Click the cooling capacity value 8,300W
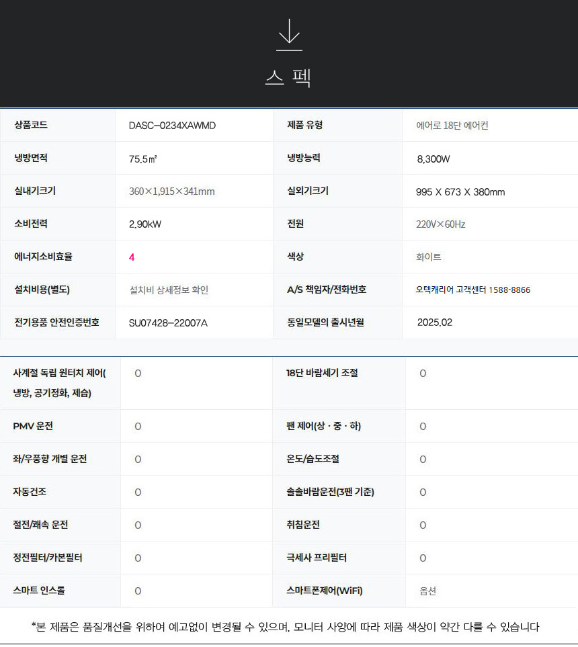The image size is (578, 647). click(x=433, y=159)
